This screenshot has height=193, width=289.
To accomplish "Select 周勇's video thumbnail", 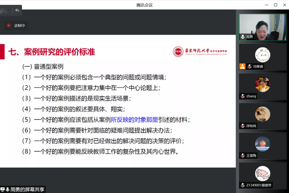I will pos(262,27).
